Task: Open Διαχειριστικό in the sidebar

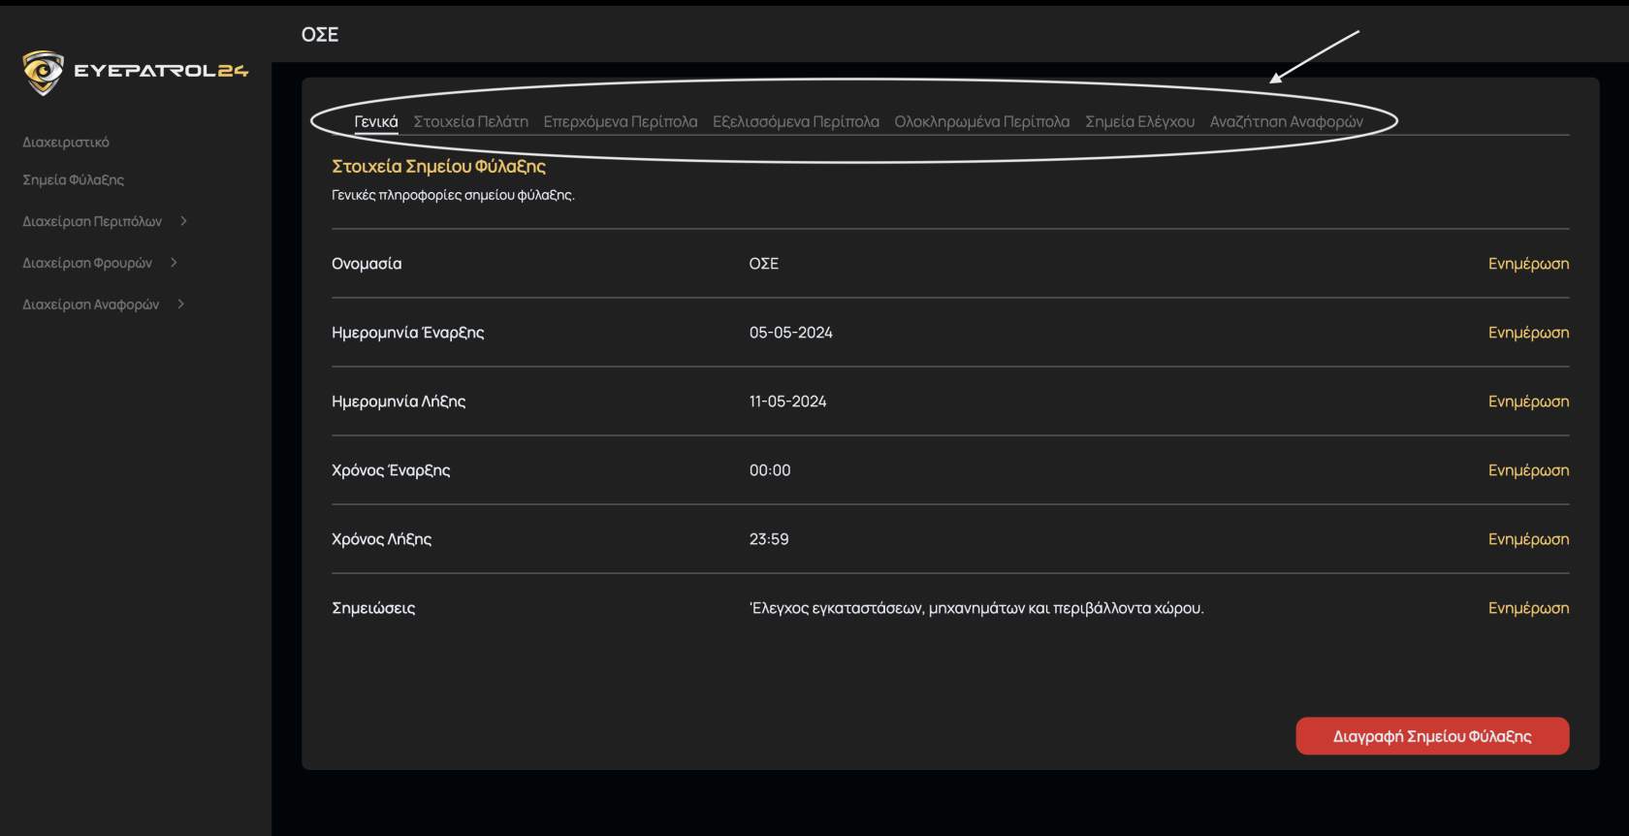Action: point(66,143)
